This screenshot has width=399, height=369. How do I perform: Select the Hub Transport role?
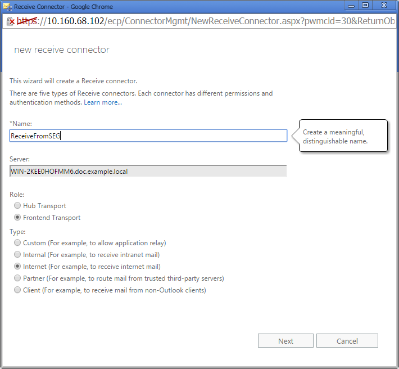(17, 206)
